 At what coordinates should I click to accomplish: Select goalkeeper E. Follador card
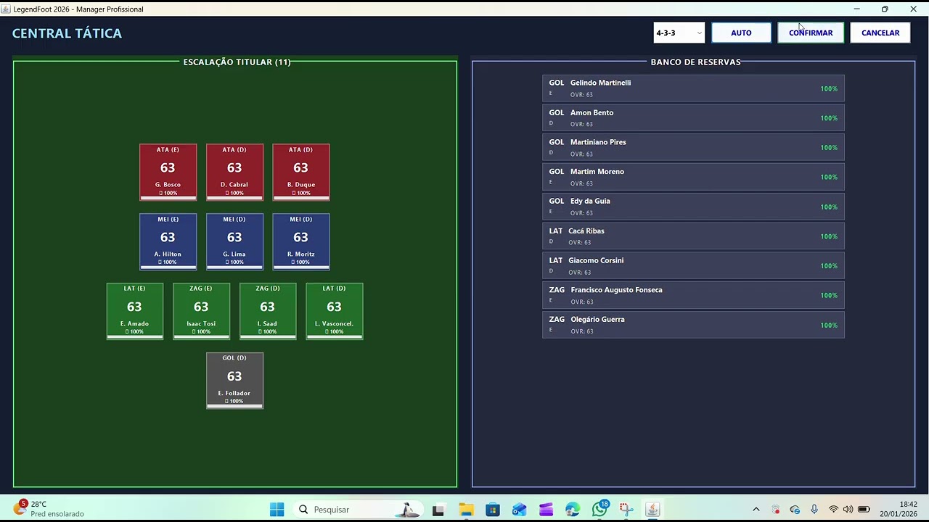pyautogui.click(x=234, y=381)
